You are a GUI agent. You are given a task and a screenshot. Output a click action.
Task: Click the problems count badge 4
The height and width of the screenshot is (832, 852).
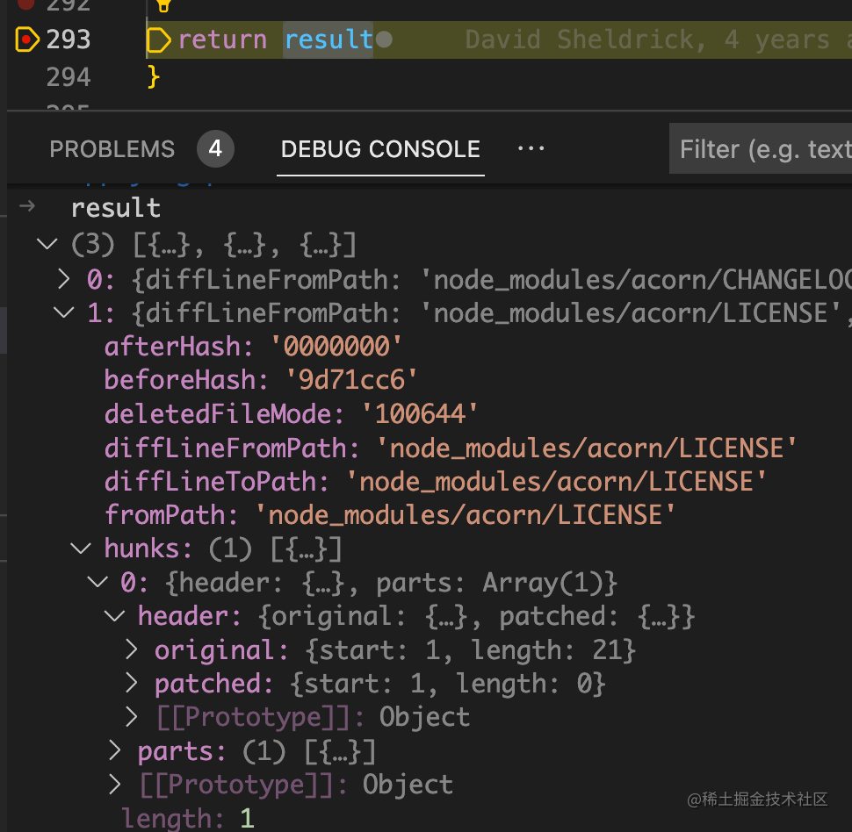coord(215,149)
